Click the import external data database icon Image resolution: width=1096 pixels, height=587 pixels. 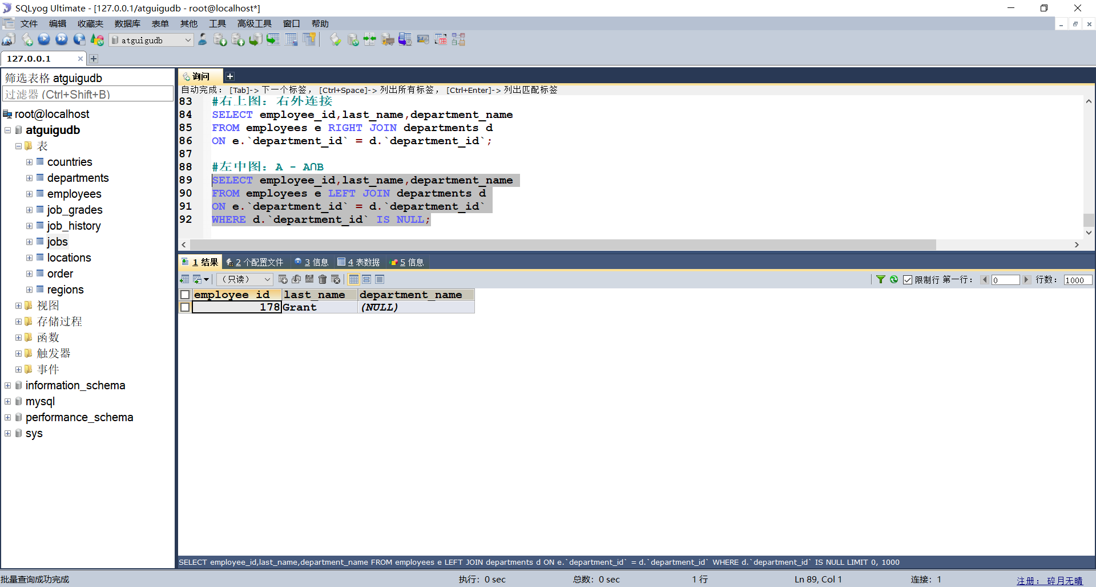pyautogui.click(x=220, y=40)
